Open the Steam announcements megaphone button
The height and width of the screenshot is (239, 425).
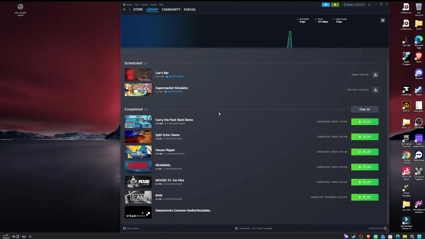tap(326, 5)
